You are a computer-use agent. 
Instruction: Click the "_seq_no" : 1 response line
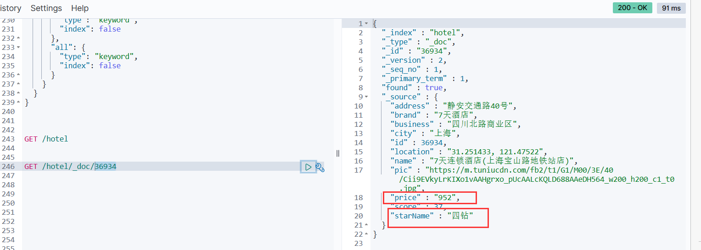point(412,69)
